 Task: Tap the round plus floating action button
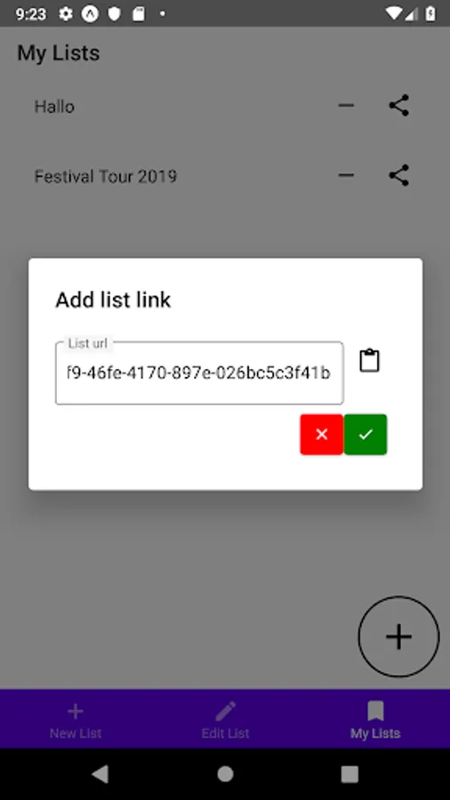coord(398,636)
